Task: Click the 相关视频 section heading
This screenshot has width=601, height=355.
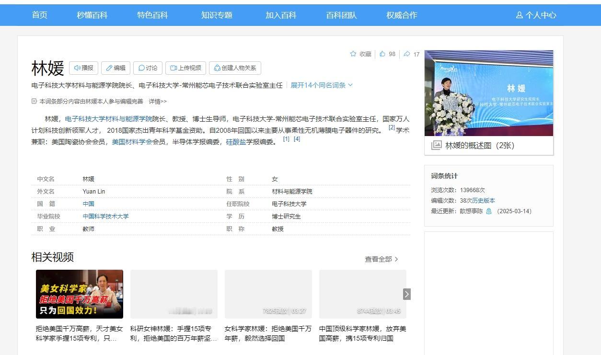Action: coord(53,257)
